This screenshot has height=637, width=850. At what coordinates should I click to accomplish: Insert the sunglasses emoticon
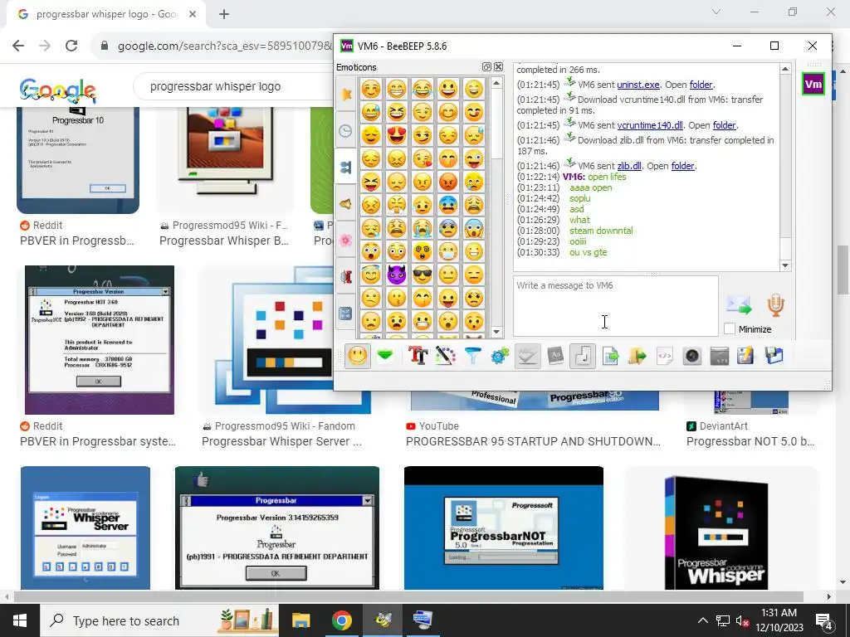pos(423,275)
